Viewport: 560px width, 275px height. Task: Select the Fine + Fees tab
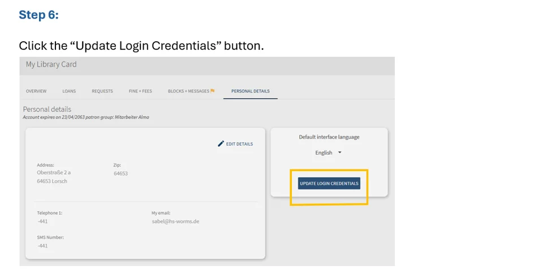tap(140, 91)
